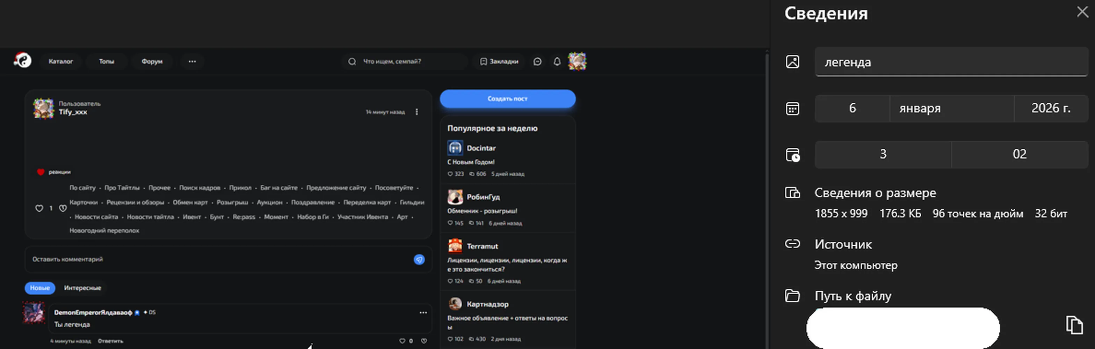Click the calendar icon next to the date

792,108
